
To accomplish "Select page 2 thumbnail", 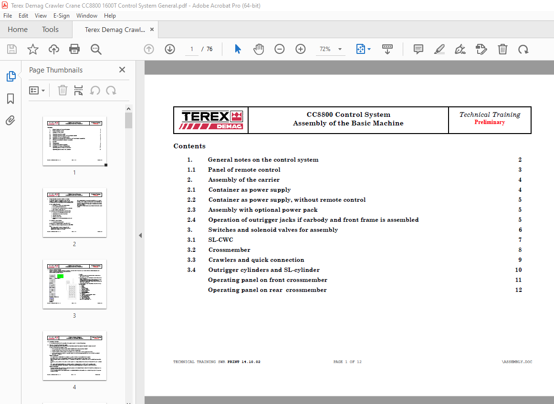I will 74,213.
